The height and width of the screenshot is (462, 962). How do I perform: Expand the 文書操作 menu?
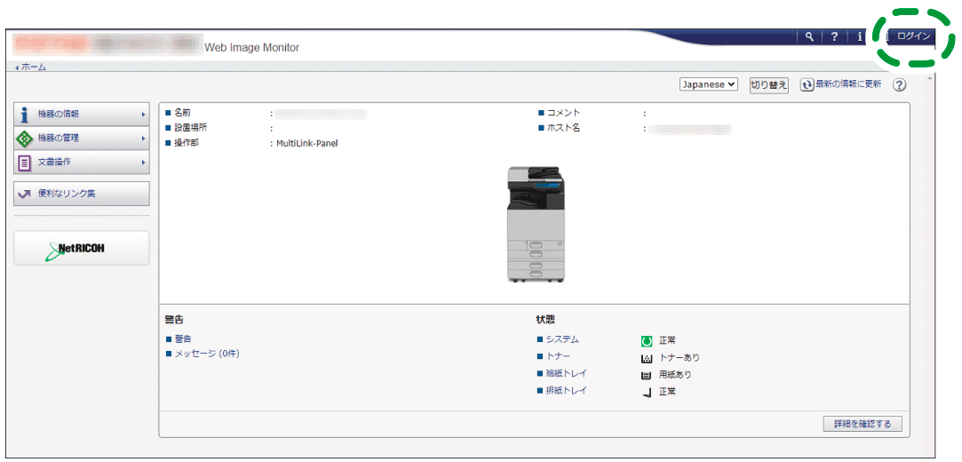coord(81,163)
